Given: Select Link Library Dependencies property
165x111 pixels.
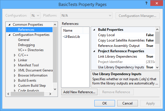Looking at the screenshot, I should 126,56.
